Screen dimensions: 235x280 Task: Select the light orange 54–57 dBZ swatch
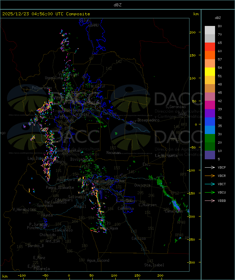[x=210, y=64]
